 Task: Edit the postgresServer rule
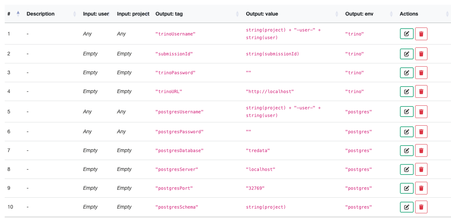pyautogui.click(x=406, y=169)
